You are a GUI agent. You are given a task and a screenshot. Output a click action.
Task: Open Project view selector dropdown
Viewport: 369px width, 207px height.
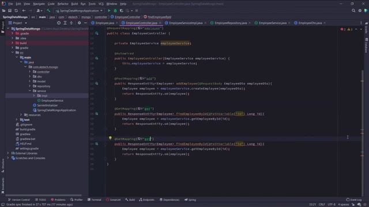tap(18, 23)
